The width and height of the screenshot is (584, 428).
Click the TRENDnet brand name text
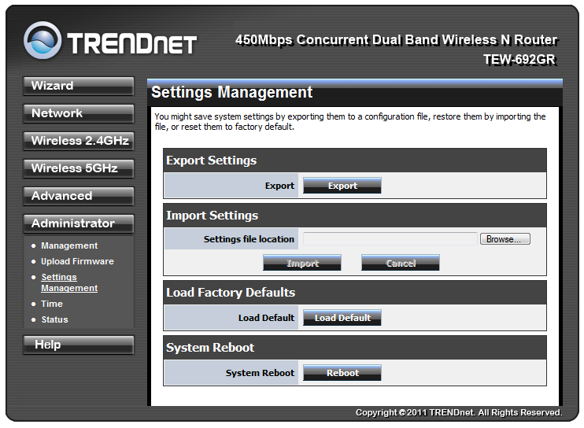click(x=132, y=43)
